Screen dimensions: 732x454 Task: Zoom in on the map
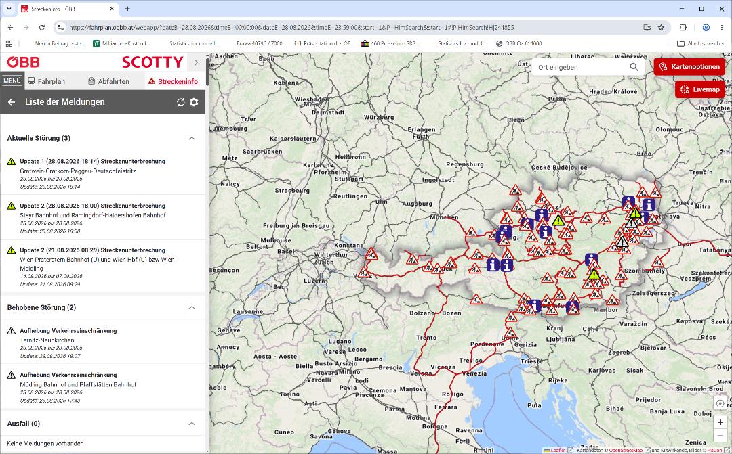pos(720,422)
